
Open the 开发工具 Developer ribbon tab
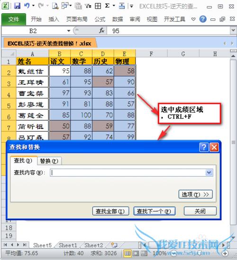tap(174, 19)
